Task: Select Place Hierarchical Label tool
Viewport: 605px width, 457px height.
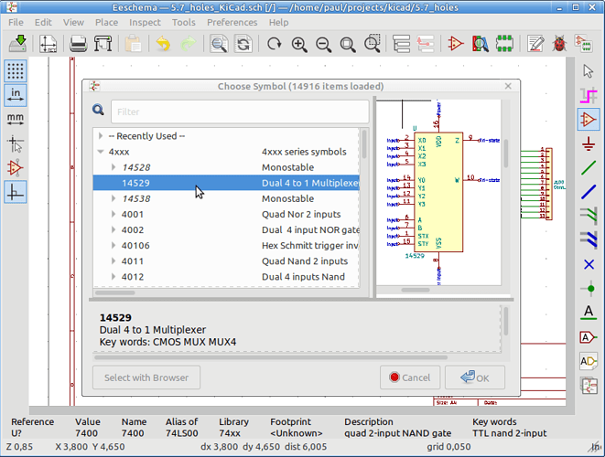Action: 589,361
